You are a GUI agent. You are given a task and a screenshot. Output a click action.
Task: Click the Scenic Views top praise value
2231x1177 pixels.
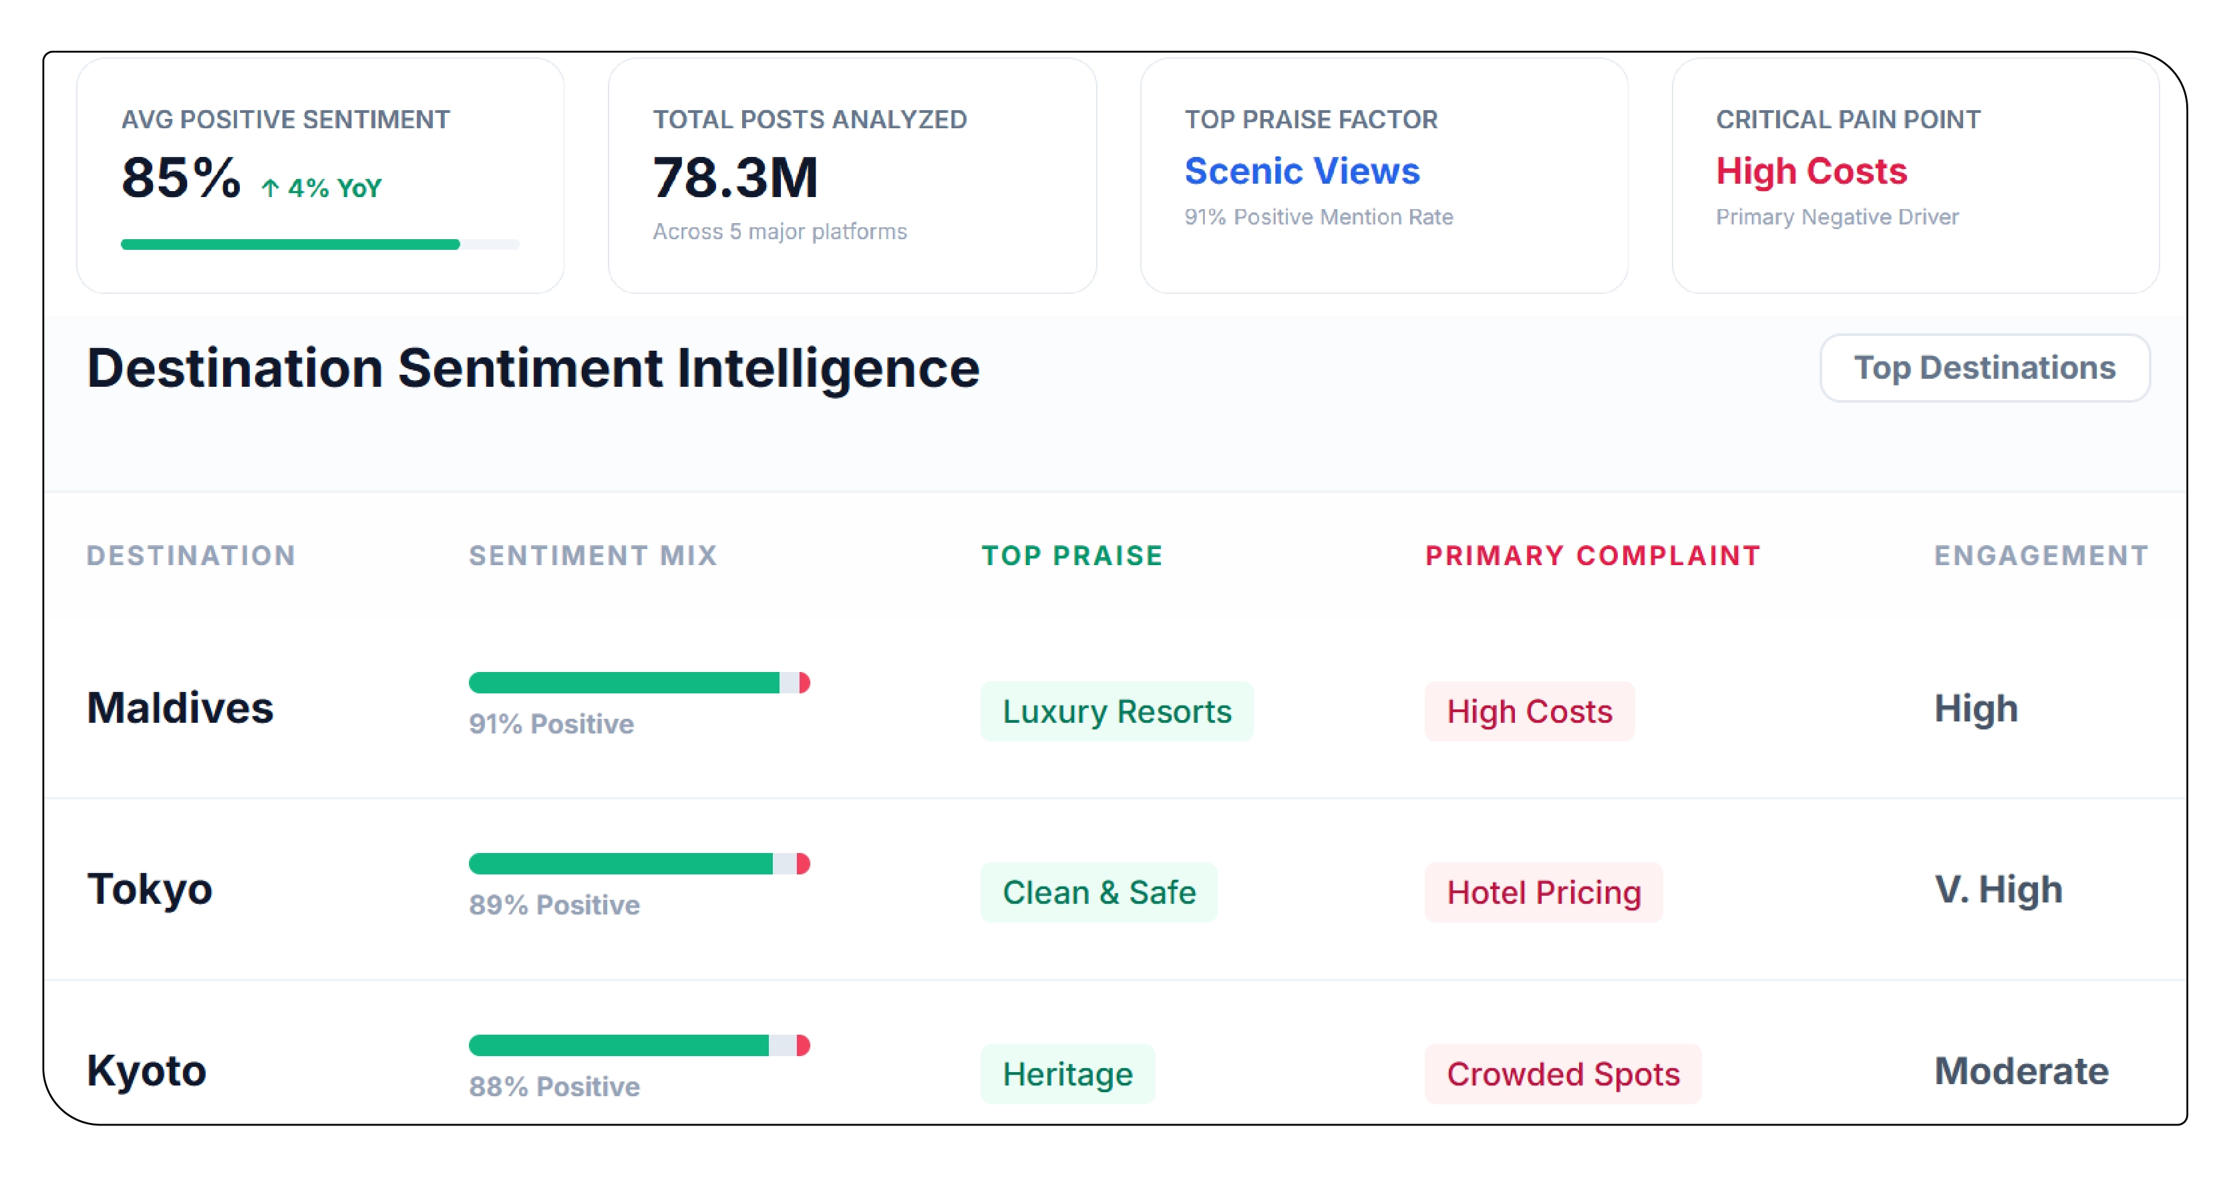(1302, 170)
